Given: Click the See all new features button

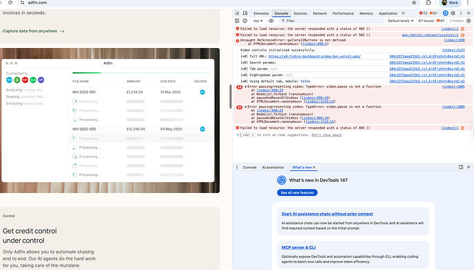Looking at the screenshot, I should click(x=297, y=192).
